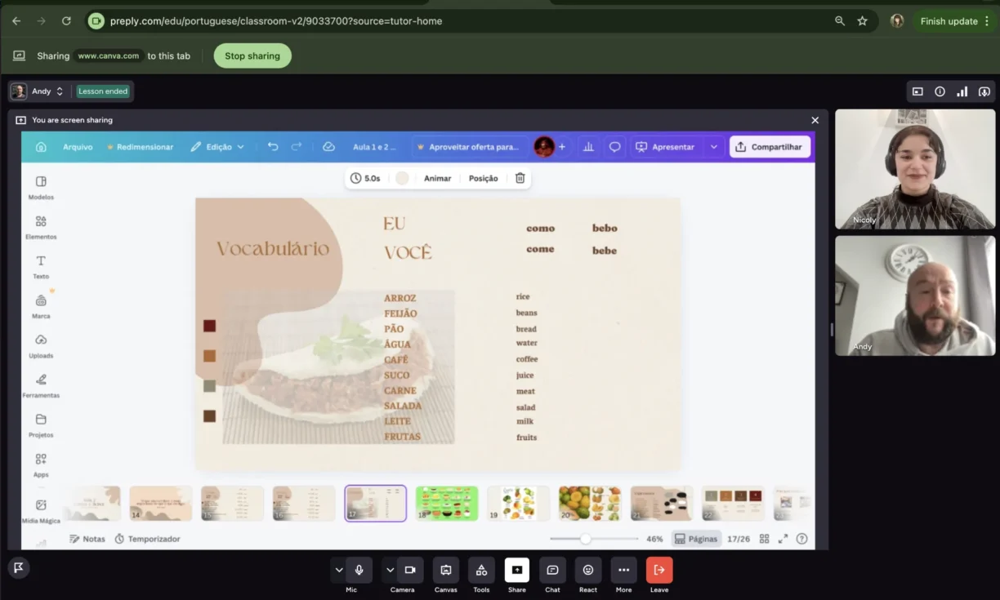Expand the camera options chevron
1000x600 pixels.
(x=391, y=571)
